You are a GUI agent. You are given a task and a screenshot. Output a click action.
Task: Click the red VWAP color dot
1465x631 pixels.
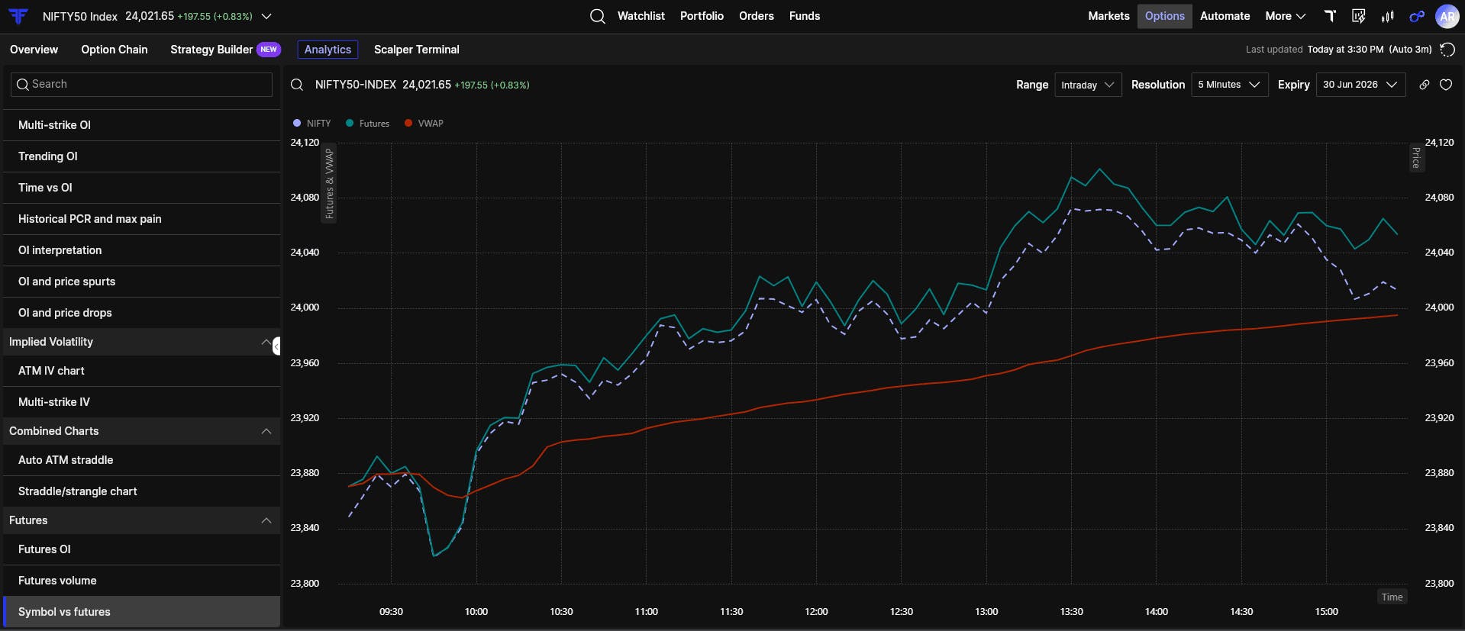[x=408, y=124]
